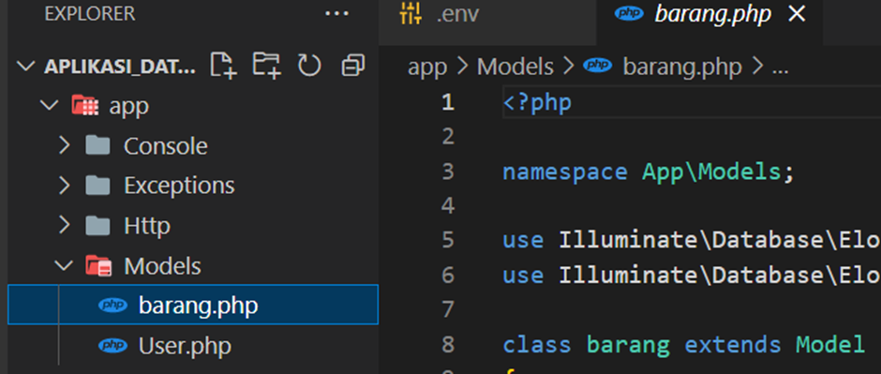Collapse the Models folder
This screenshot has width=881, height=374.
64,265
